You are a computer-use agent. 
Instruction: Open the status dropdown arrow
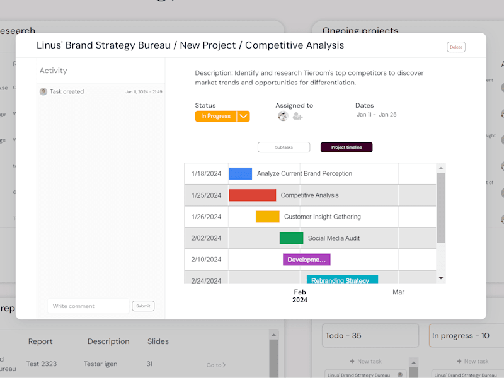[243, 116]
